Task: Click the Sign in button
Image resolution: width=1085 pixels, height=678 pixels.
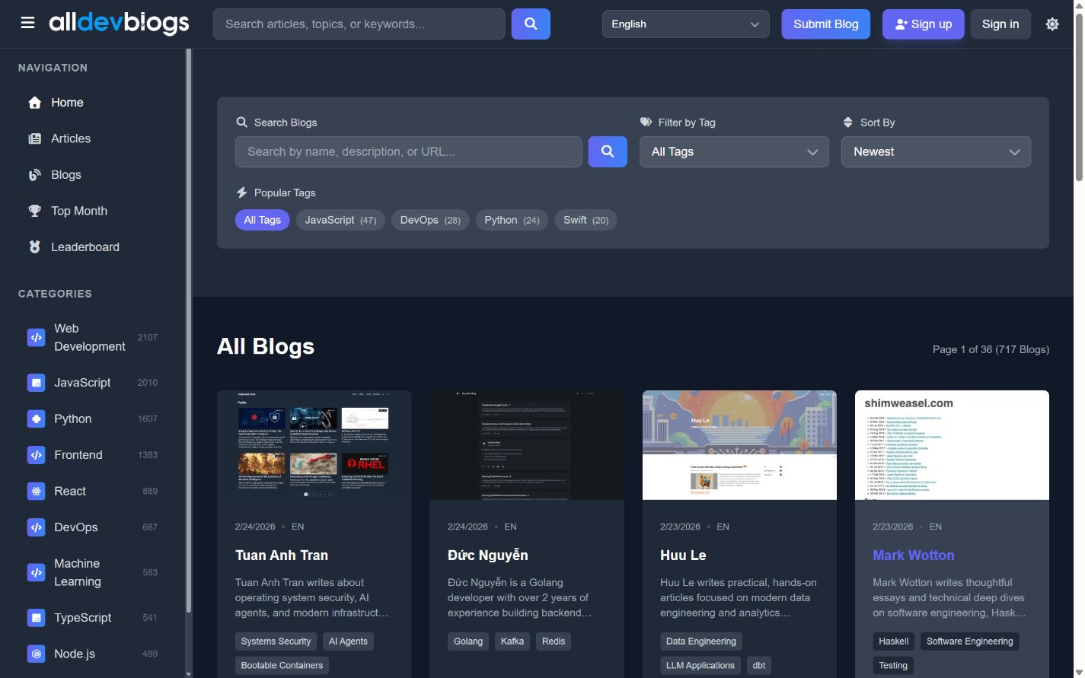Action: [1000, 24]
